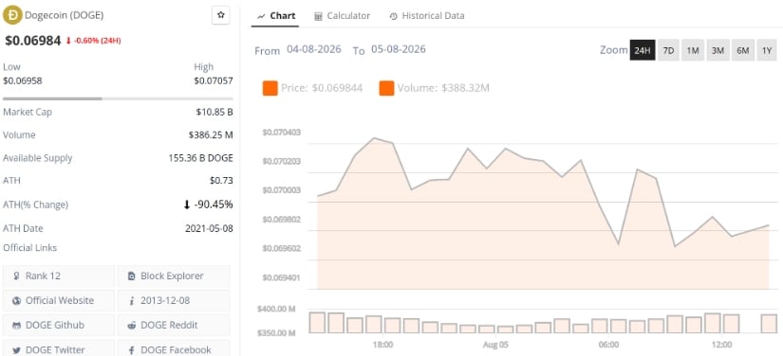Click the 2013-12-08 launch date button
The height and width of the screenshot is (356, 783).
tap(174, 300)
